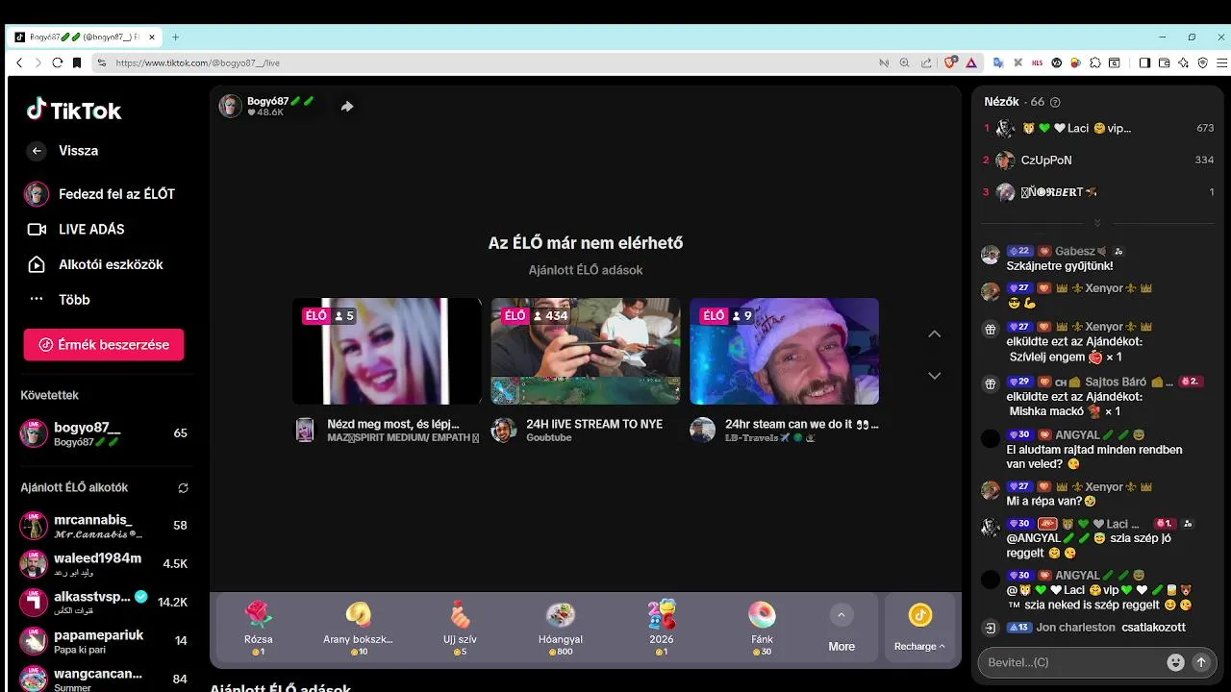The width and height of the screenshot is (1231, 692).
Task: Open waleed1984m live channel
Action: point(104,564)
